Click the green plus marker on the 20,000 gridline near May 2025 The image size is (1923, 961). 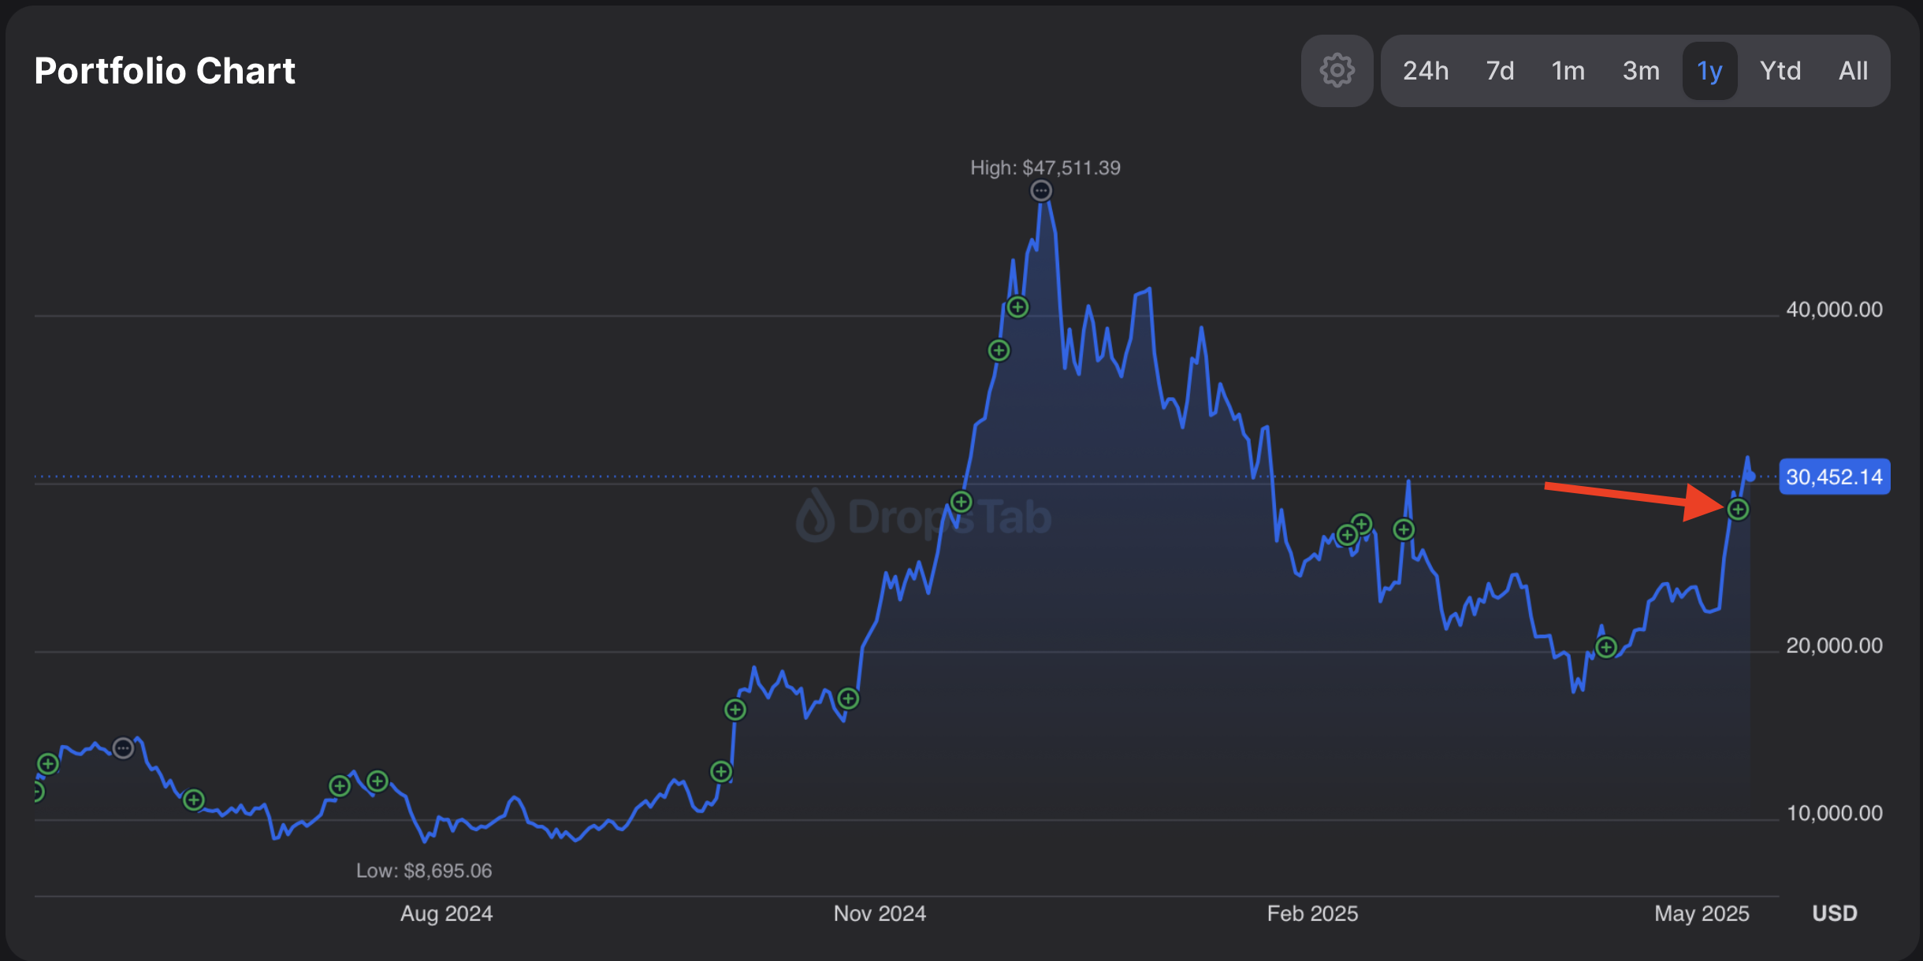click(1606, 647)
